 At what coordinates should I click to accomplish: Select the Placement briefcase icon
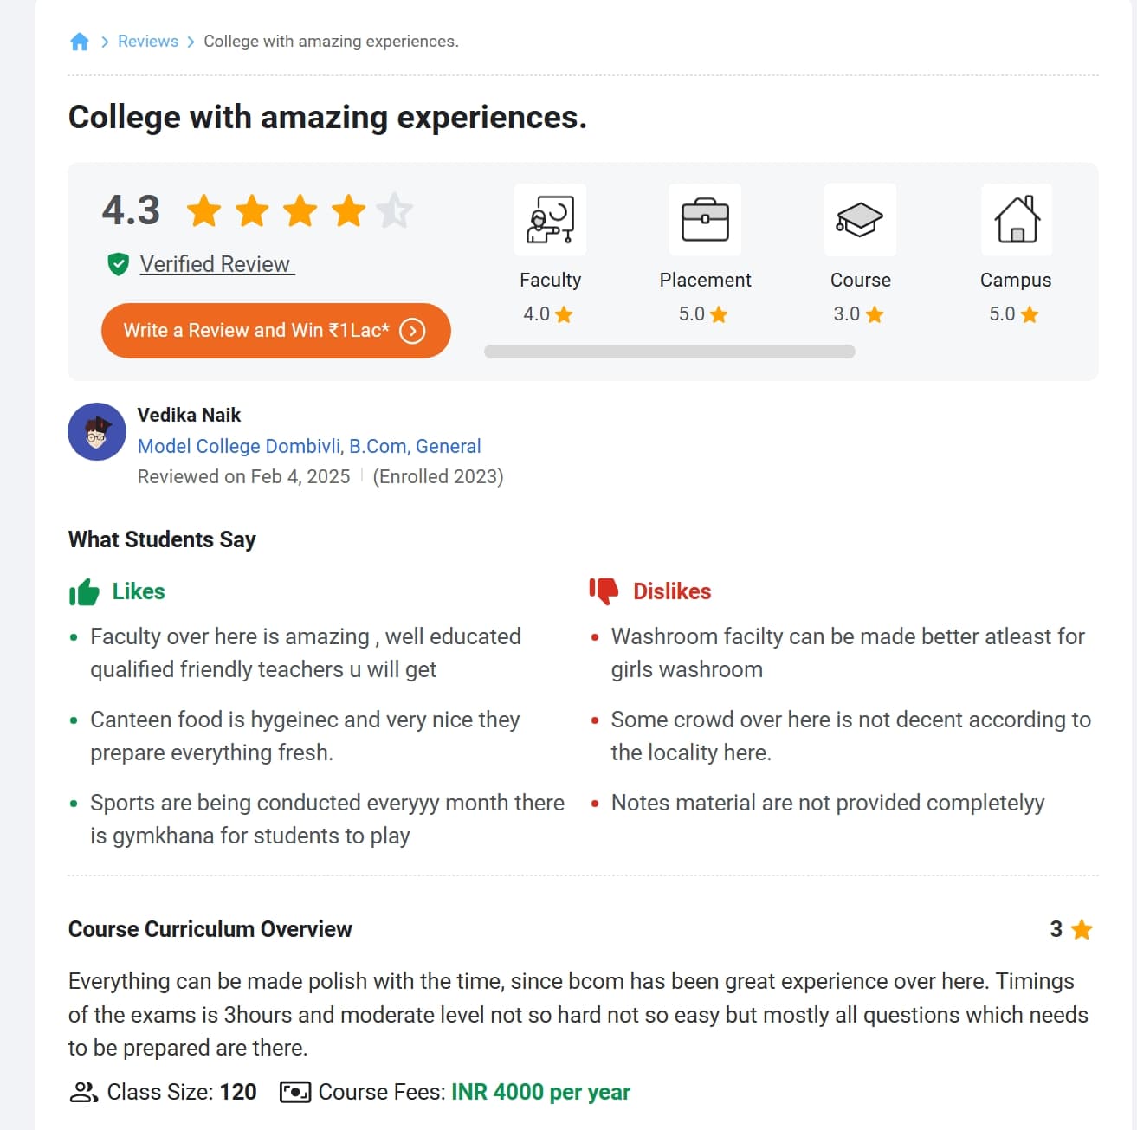[x=705, y=220]
